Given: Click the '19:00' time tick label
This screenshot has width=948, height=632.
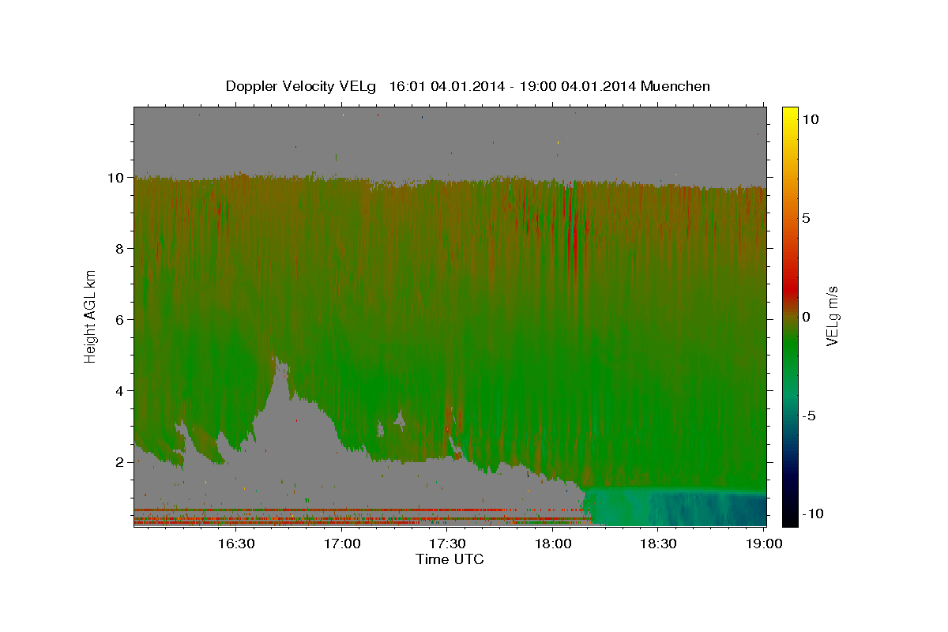Looking at the screenshot, I should coord(763,544).
